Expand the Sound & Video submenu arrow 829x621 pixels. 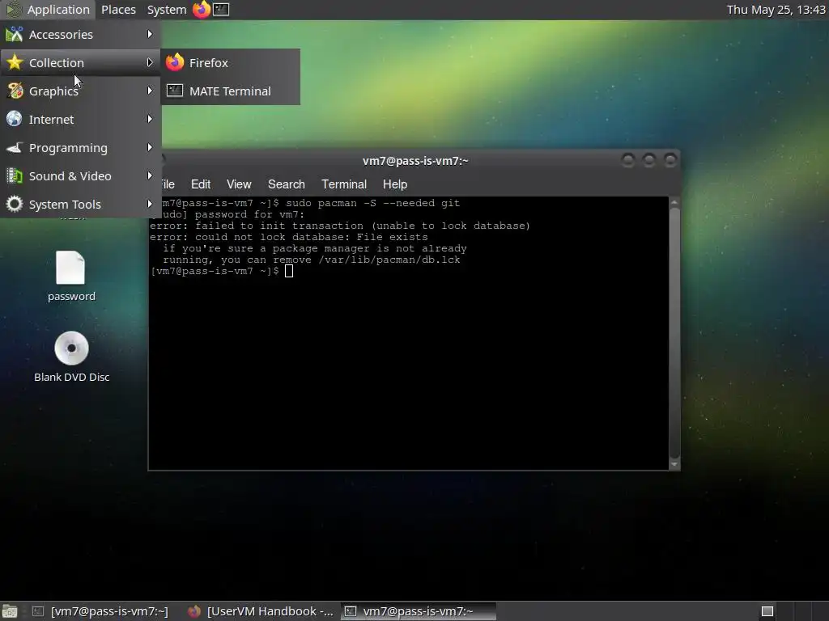click(150, 175)
